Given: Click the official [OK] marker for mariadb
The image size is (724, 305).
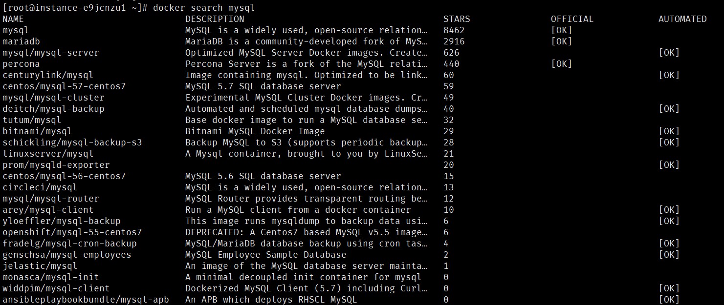Looking at the screenshot, I should tap(561, 41).
